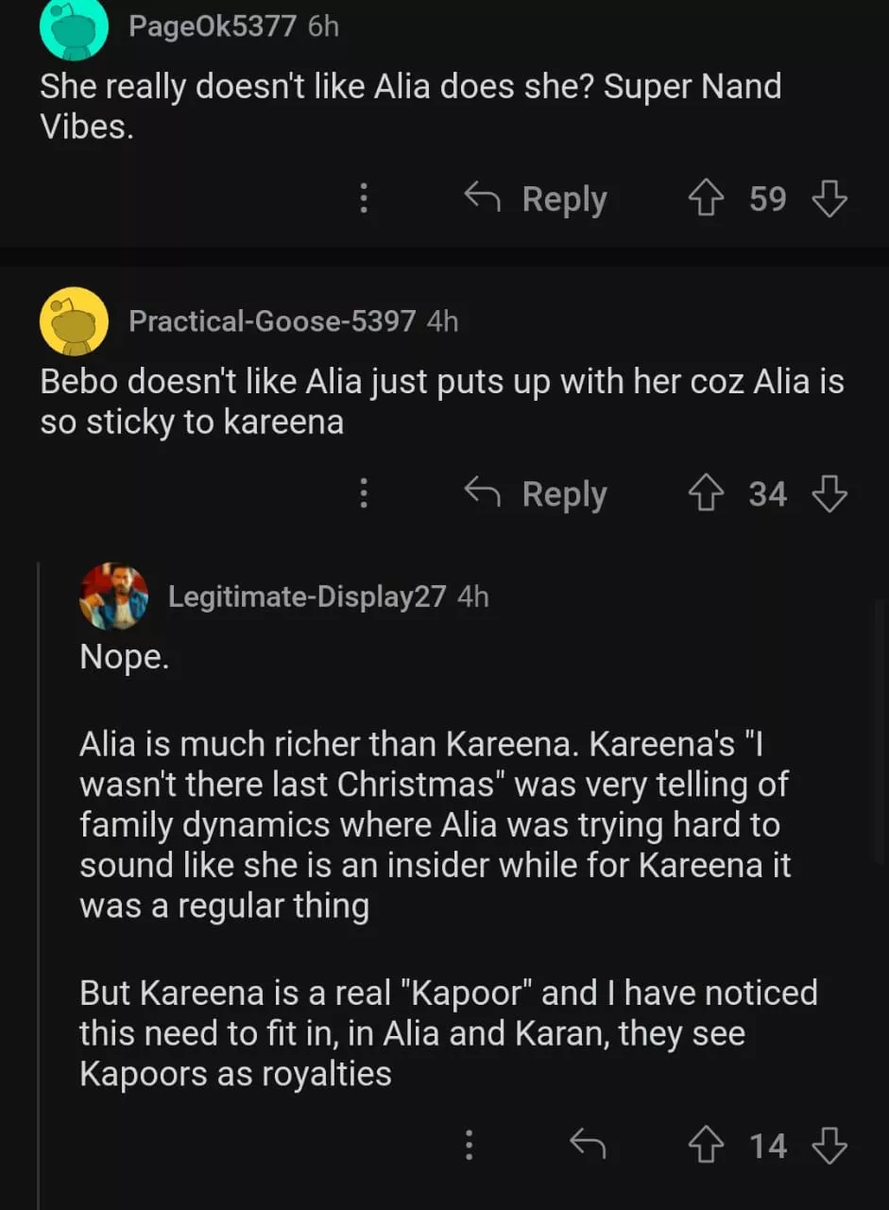Tap Legitimate-Display27's profile picture

coord(113,597)
